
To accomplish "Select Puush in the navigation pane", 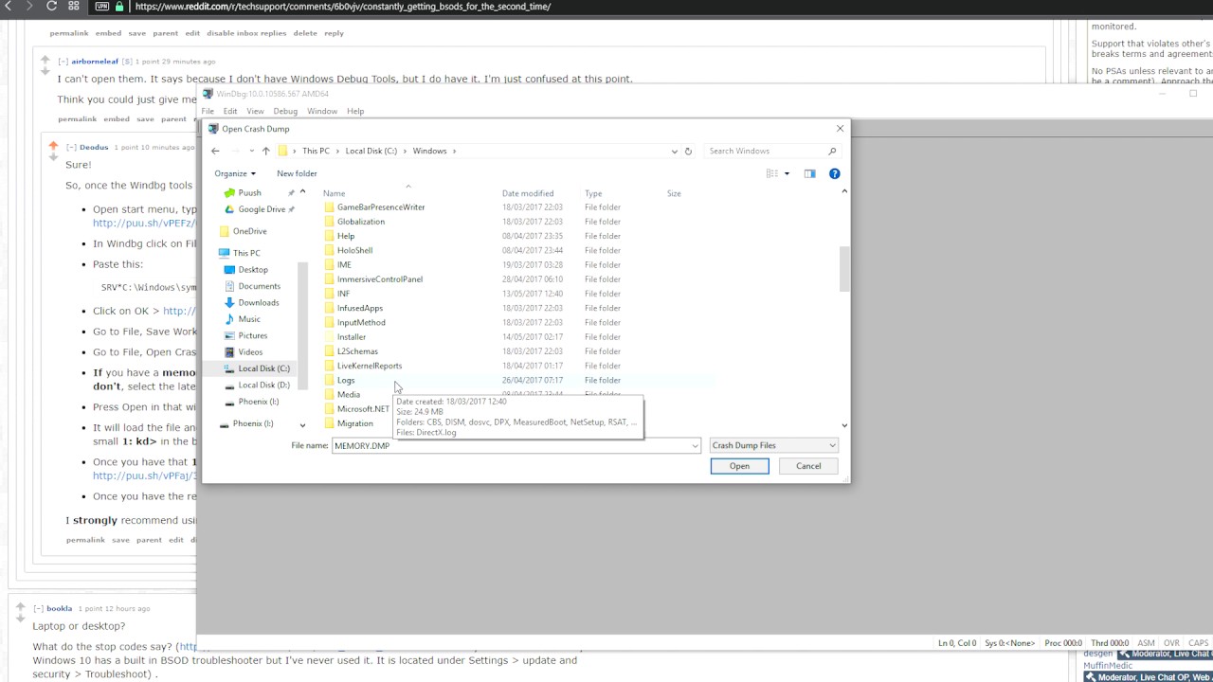I will pos(249,192).
